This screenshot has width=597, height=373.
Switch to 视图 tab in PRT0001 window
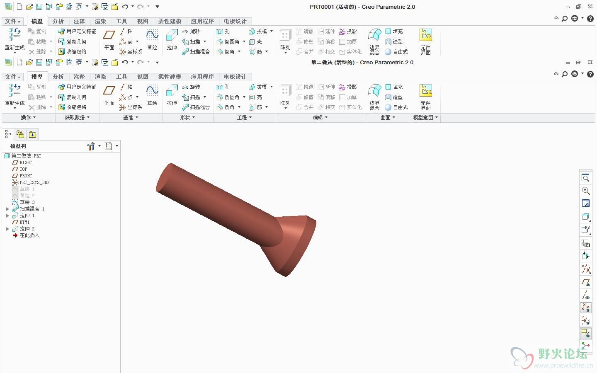(x=143, y=21)
